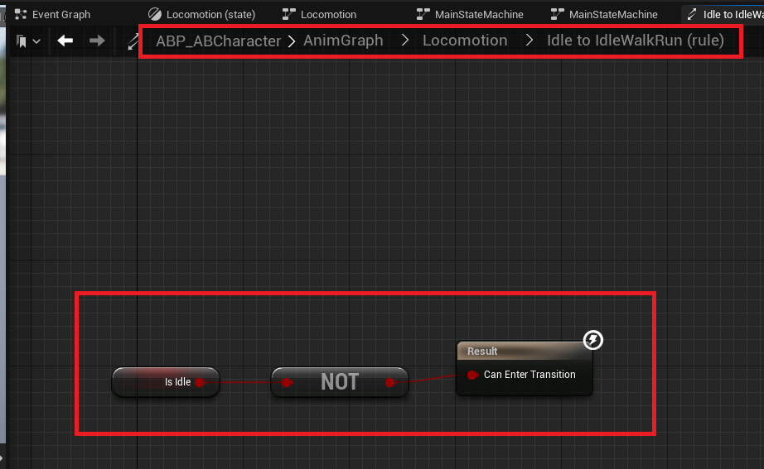This screenshot has width=764, height=469.
Task: Open the first MainStateMachine tab
Action: tap(470, 15)
